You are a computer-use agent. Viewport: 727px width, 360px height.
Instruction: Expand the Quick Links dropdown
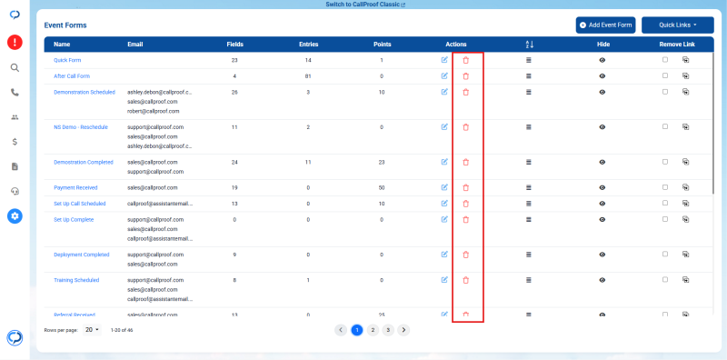(x=677, y=25)
